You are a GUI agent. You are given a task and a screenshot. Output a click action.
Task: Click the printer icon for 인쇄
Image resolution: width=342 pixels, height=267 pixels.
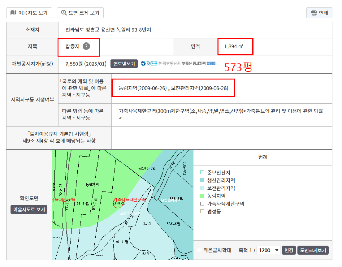(313, 13)
